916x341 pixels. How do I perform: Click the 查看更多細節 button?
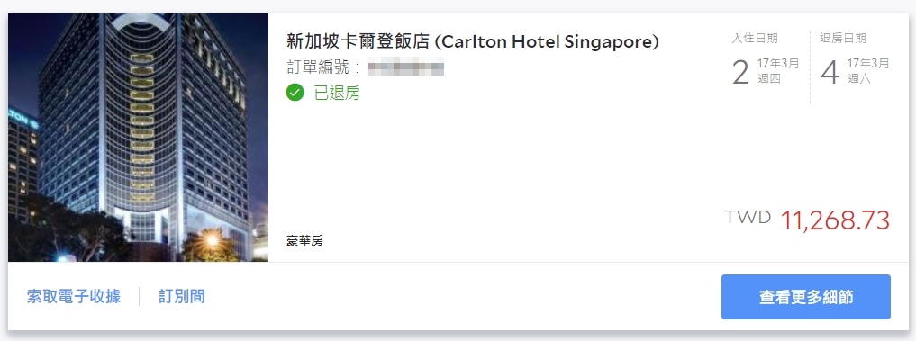pos(805,297)
